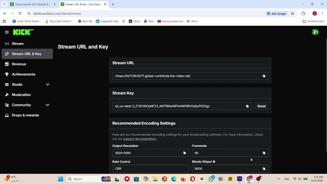Copy the Stream Key

(247, 106)
